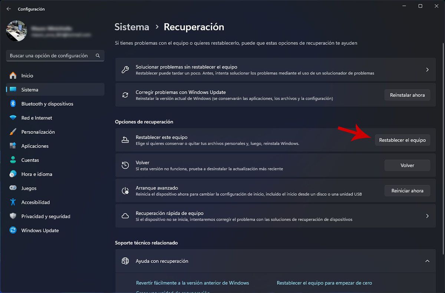This screenshot has height=293, width=445.
Task: Open Revertir fácilmente a la versión anterior link
Action: point(192,283)
